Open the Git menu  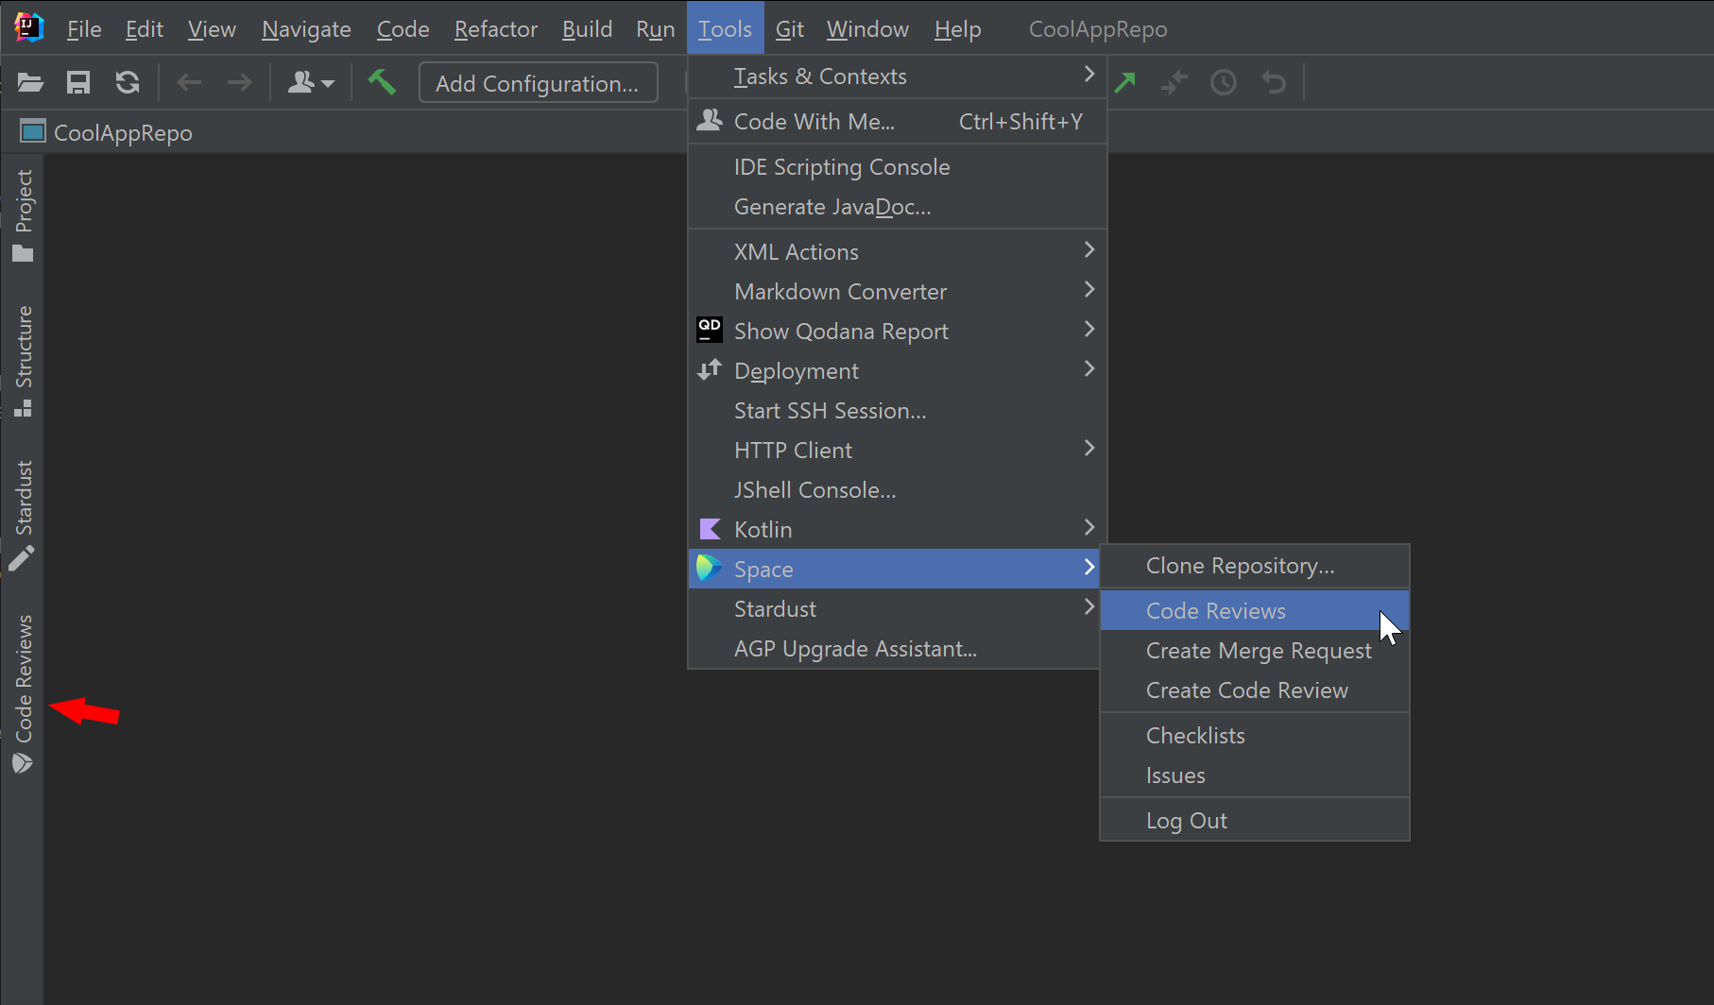click(789, 28)
